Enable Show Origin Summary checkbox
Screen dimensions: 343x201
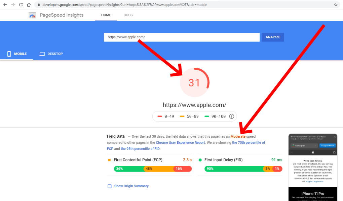110,186
